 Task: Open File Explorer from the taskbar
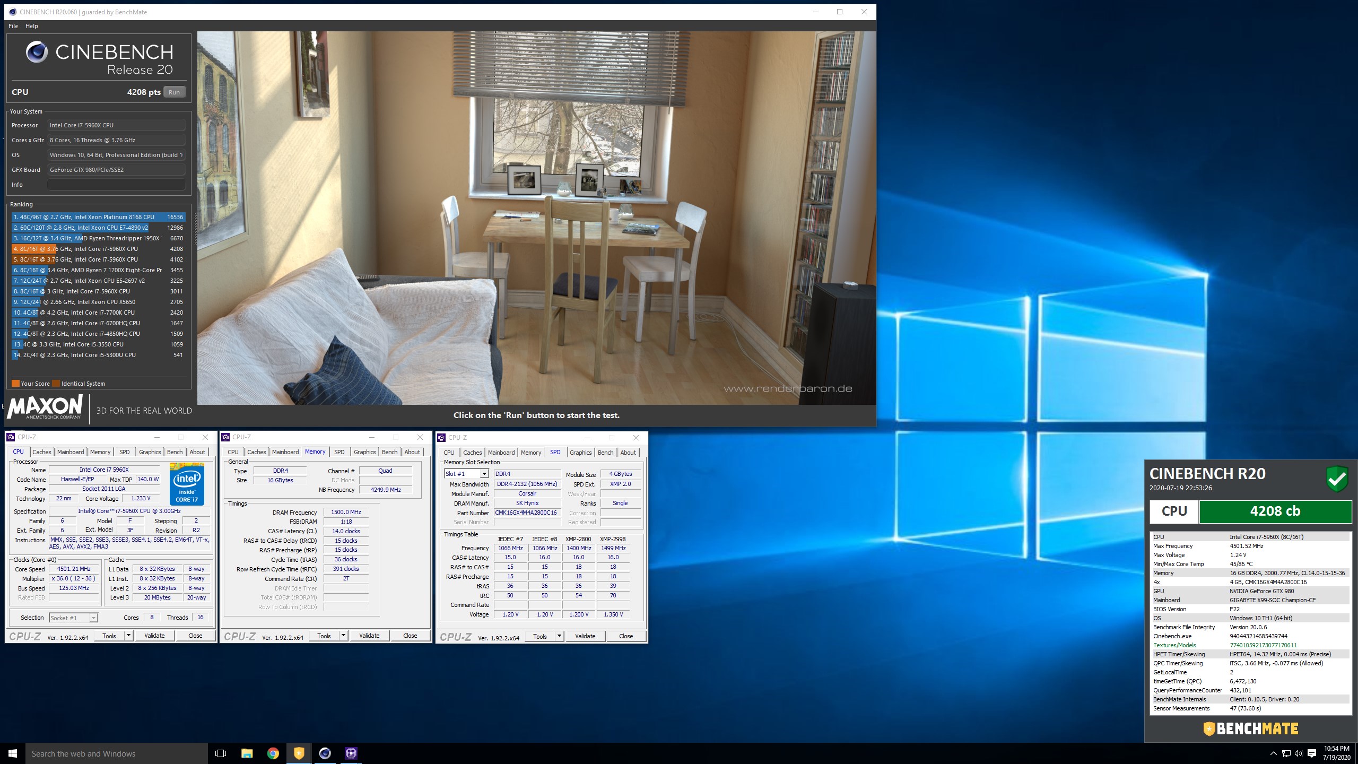pyautogui.click(x=247, y=753)
